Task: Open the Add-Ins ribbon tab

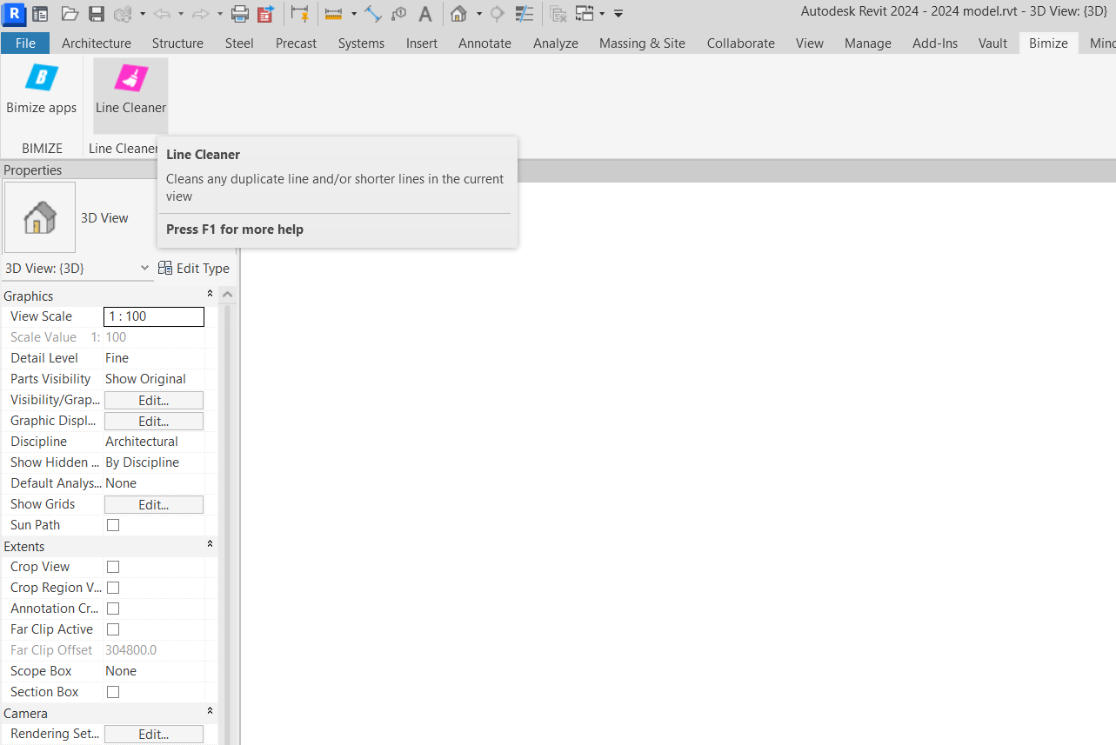Action: click(x=935, y=43)
